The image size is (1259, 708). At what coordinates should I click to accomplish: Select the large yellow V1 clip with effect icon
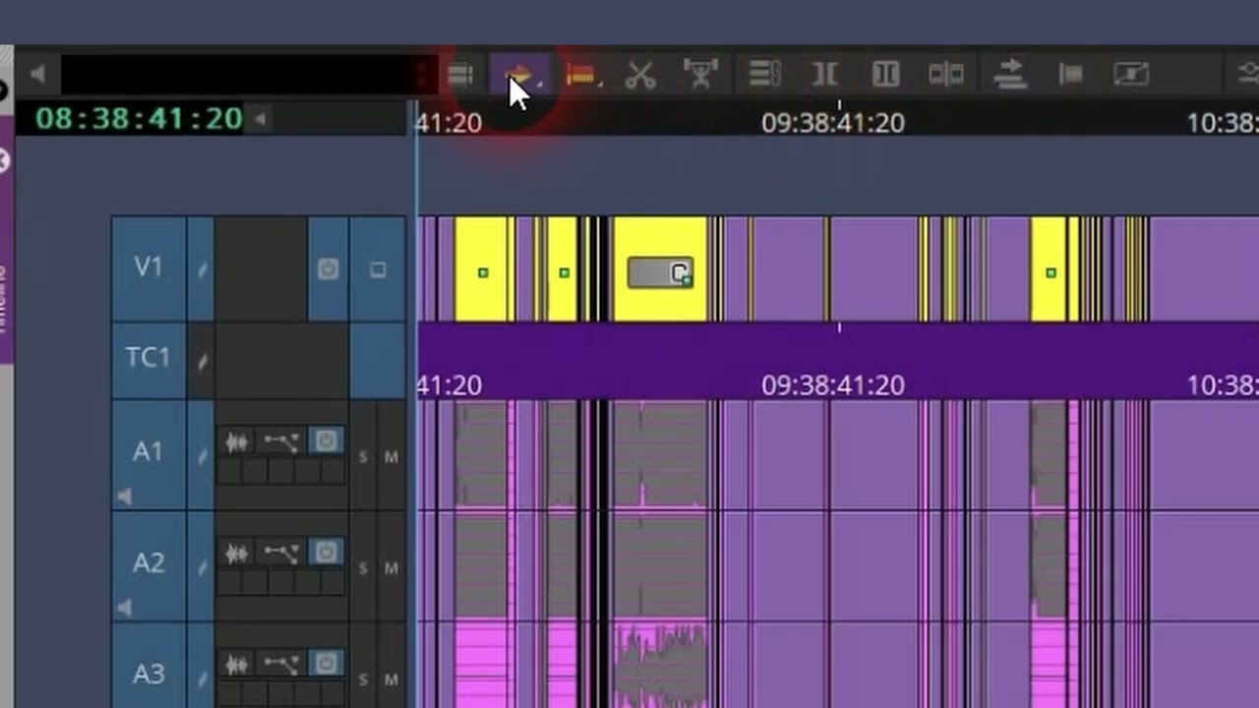coord(660,268)
